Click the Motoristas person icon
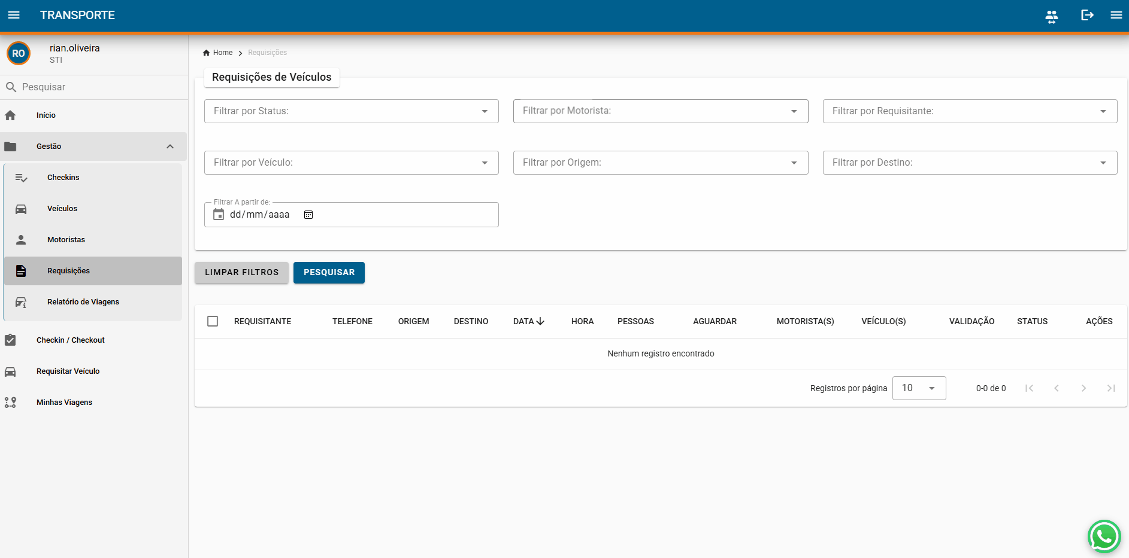The image size is (1129, 558). pyautogui.click(x=21, y=240)
